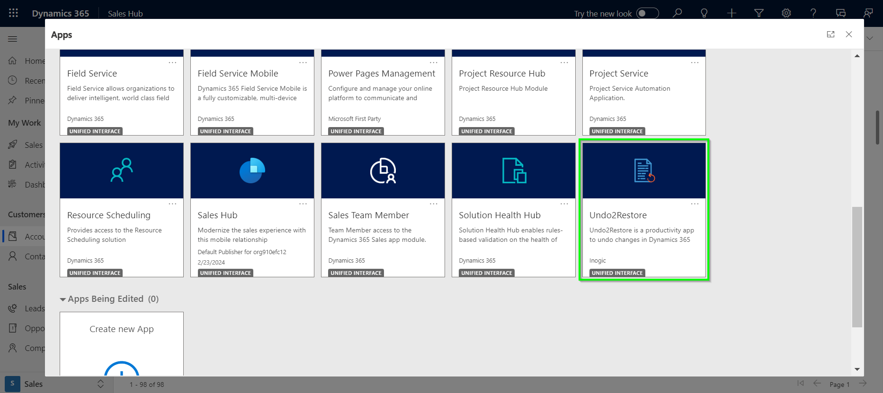Viewport: 883px width, 393px height.
Task: Open the Settings gear icon
Action: point(786,13)
